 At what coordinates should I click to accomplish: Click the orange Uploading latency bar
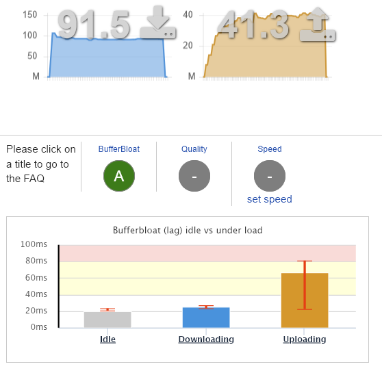point(305,300)
